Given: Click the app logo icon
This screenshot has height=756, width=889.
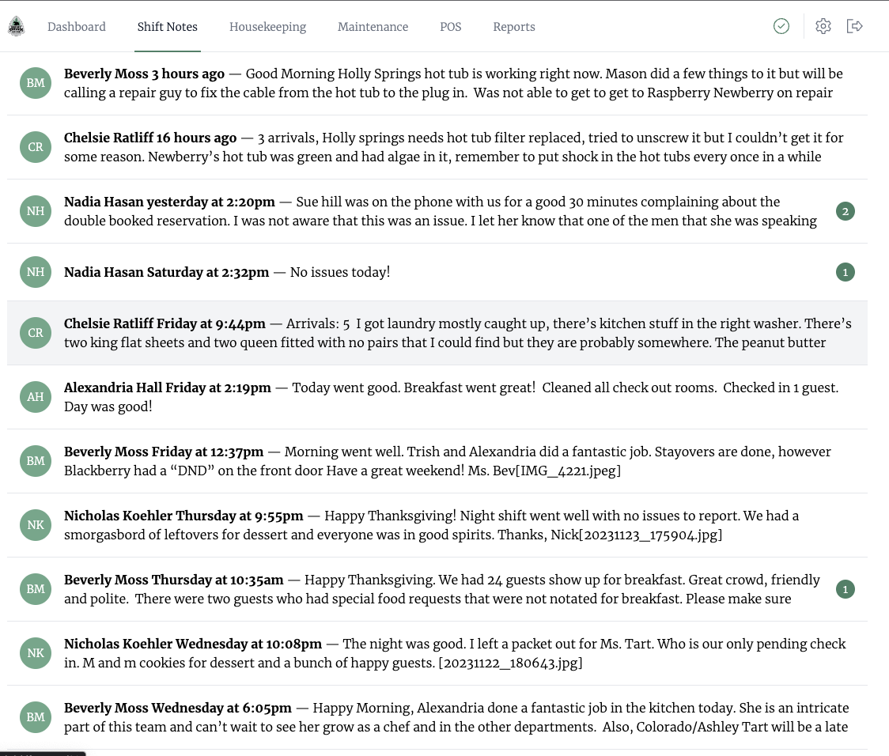Looking at the screenshot, I should coord(17,26).
